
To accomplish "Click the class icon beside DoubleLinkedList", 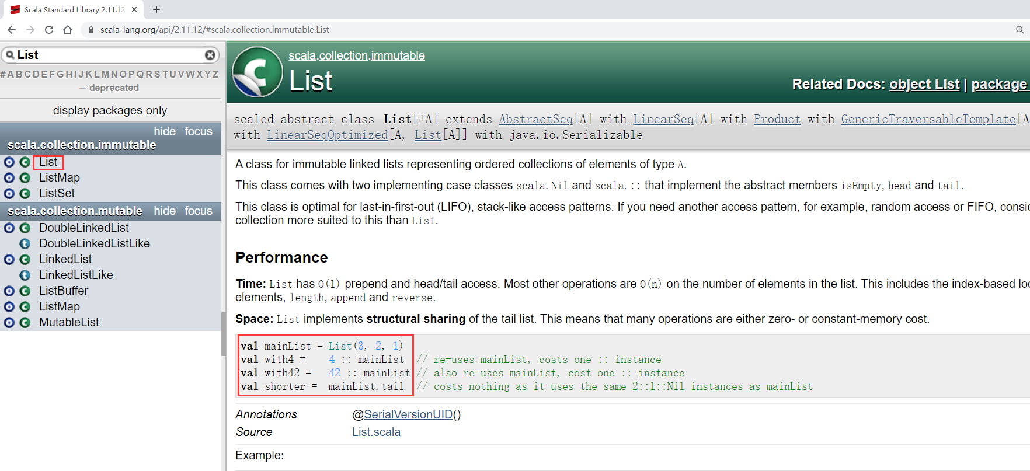I will coord(25,228).
